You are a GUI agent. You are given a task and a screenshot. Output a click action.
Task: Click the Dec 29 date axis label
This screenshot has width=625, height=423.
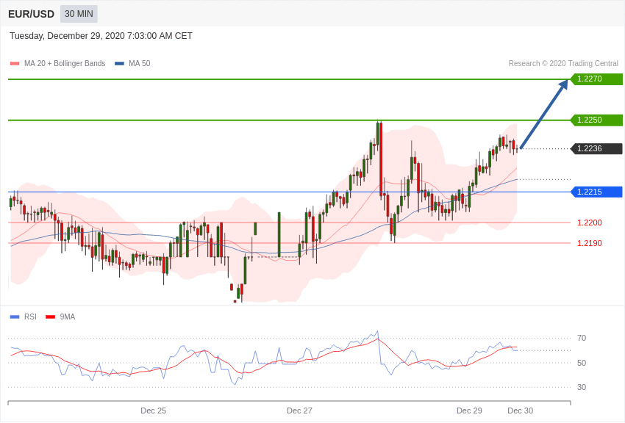(x=469, y=411)
